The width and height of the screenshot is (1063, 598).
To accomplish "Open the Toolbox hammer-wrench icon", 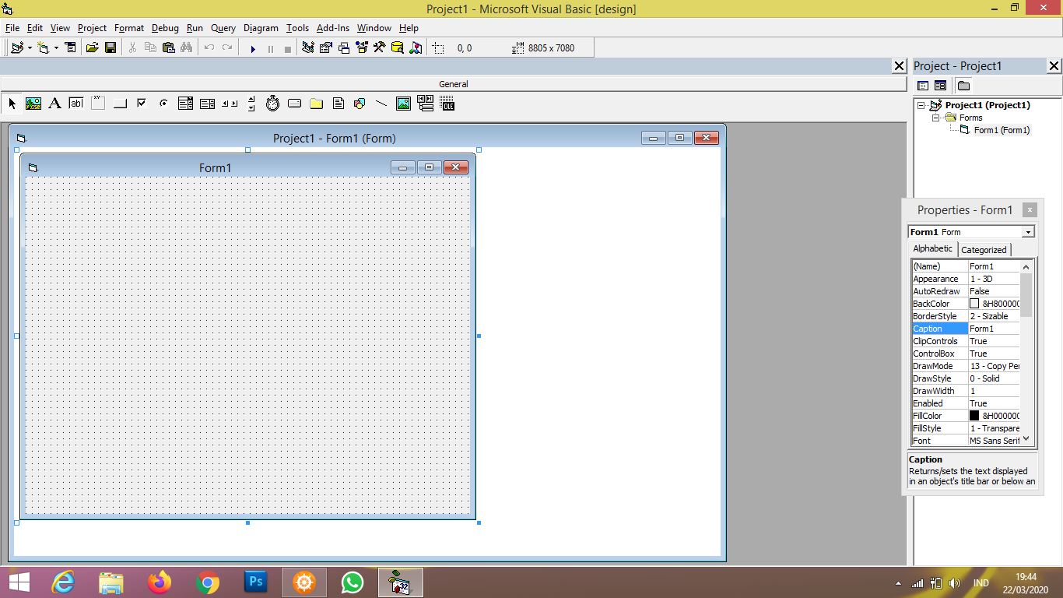I will pos(379,47).
